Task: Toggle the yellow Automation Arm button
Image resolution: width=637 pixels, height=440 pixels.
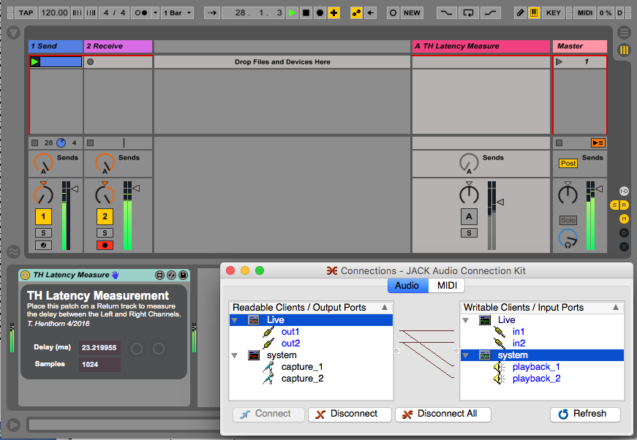Action: [x=356, y=13]
